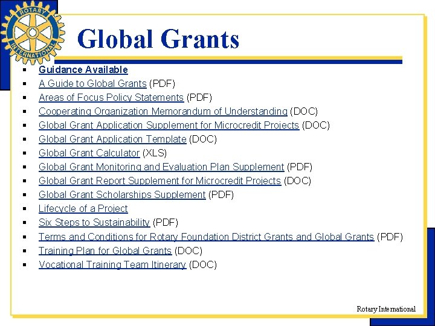This screenshot has height=326, width=435.
Task: Click (PDF) label after A Guide to Global Grants
Action: pos(162,83)
